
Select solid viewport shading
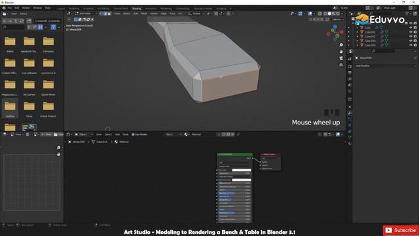pos(329,14)
